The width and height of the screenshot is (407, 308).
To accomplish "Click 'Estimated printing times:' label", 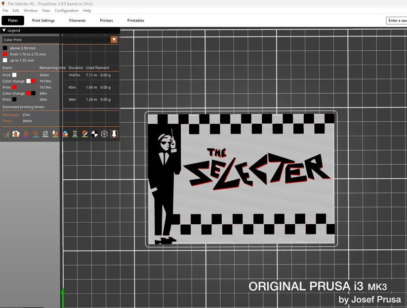I will pos(23,107).
